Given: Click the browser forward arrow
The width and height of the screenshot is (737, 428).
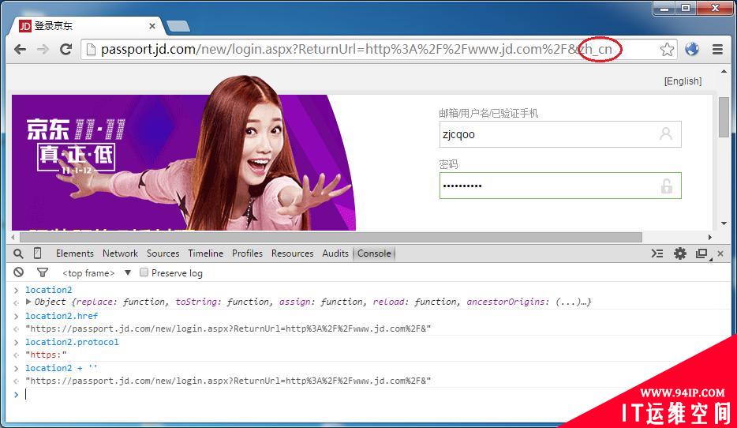Looking at the screenshot, I should tap(43, 50).
